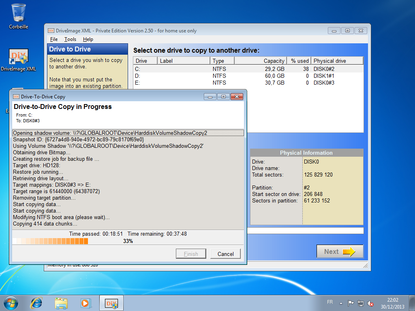Open the Help menu

pos(88,39)
